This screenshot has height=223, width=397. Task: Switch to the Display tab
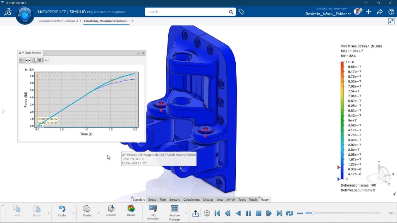pyautogui.click(x=208, y=199)
